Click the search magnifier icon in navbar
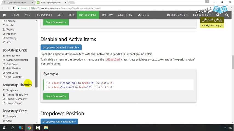Viewport: 234px width, 131px height. click(227, 15)
